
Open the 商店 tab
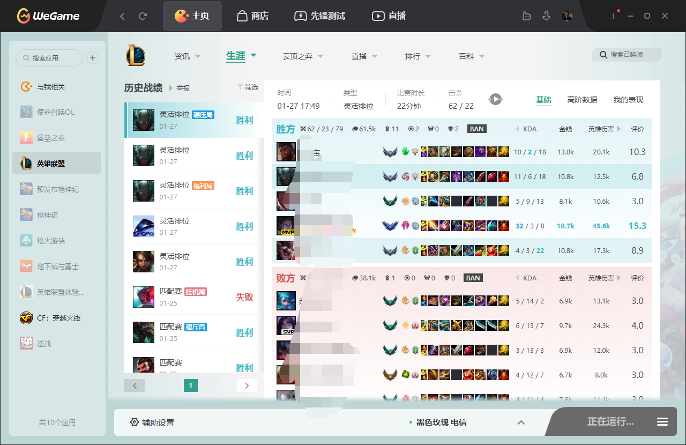(252, 16)
